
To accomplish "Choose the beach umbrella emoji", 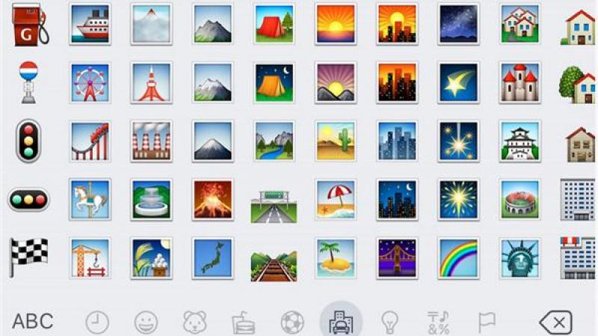I will click(336, 199).
